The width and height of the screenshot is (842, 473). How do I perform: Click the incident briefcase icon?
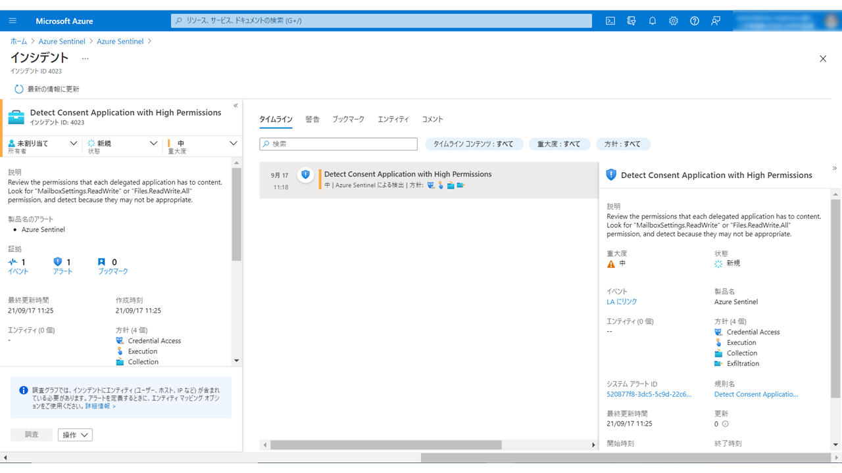(16, 117)
